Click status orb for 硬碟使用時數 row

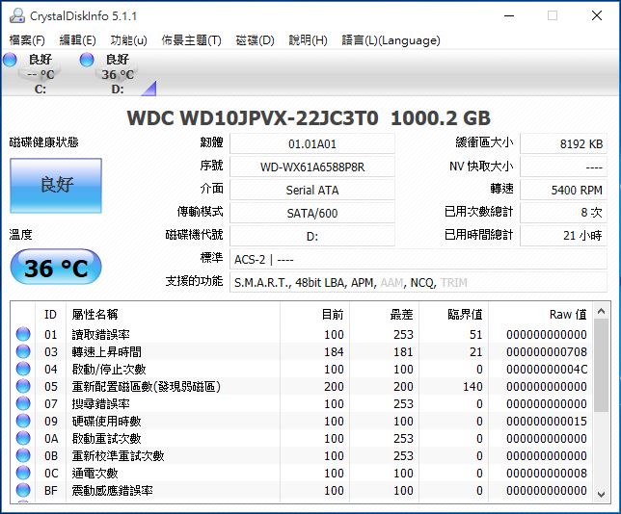[23, 421]
